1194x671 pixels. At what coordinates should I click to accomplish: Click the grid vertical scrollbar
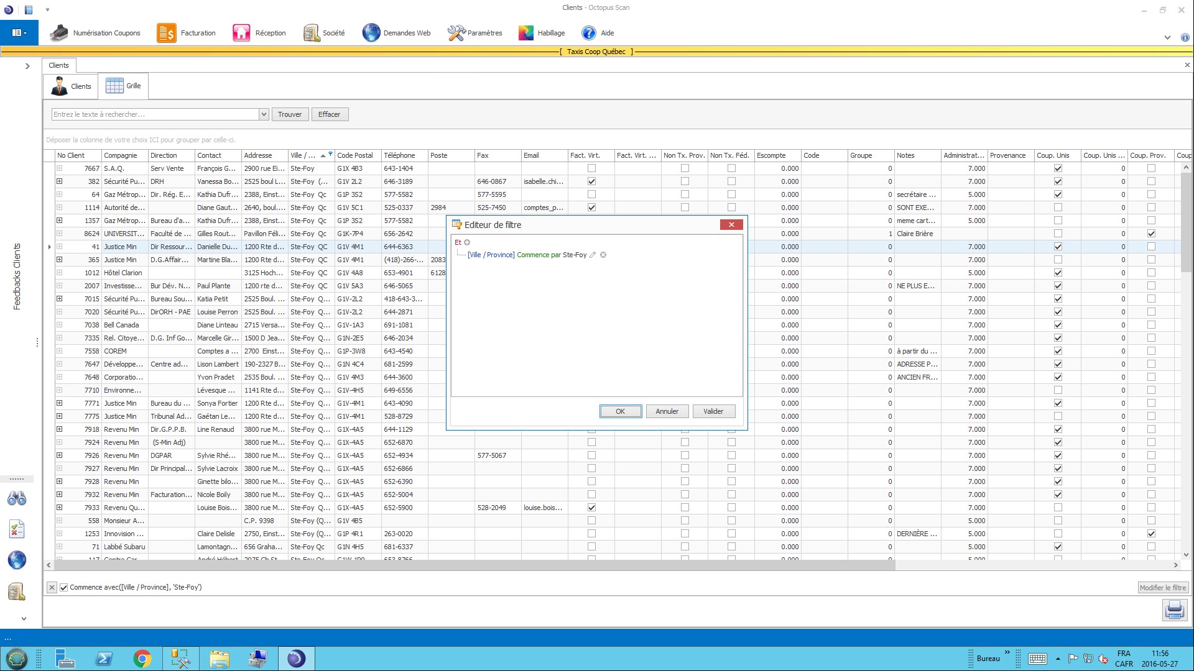coord(1185,222)
